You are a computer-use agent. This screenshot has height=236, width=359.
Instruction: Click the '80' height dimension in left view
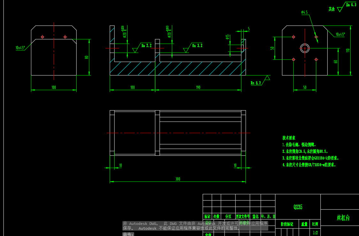[87, 57]
